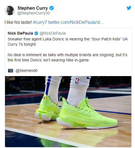Click Nick DePaula's verified checkmark badge
The height and width of the screenshot is (148, 135).
click(36, 33)
